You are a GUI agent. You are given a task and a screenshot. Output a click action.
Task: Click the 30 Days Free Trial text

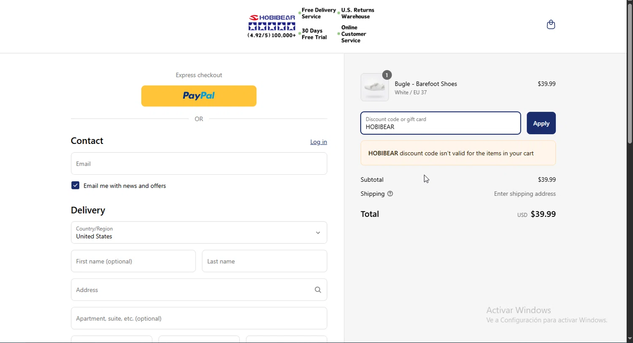click(314, 34)
